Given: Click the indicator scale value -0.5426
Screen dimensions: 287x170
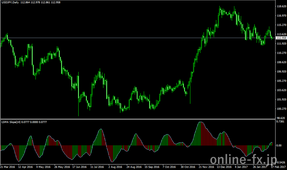Looking at the screenshot, I should (281, 163).
